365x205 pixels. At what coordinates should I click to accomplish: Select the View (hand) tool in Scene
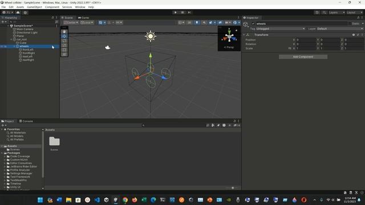point(64,32)
